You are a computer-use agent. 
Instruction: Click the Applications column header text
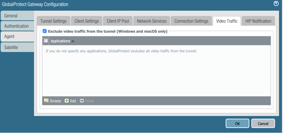pyautogui.click(x=60, y=41)
